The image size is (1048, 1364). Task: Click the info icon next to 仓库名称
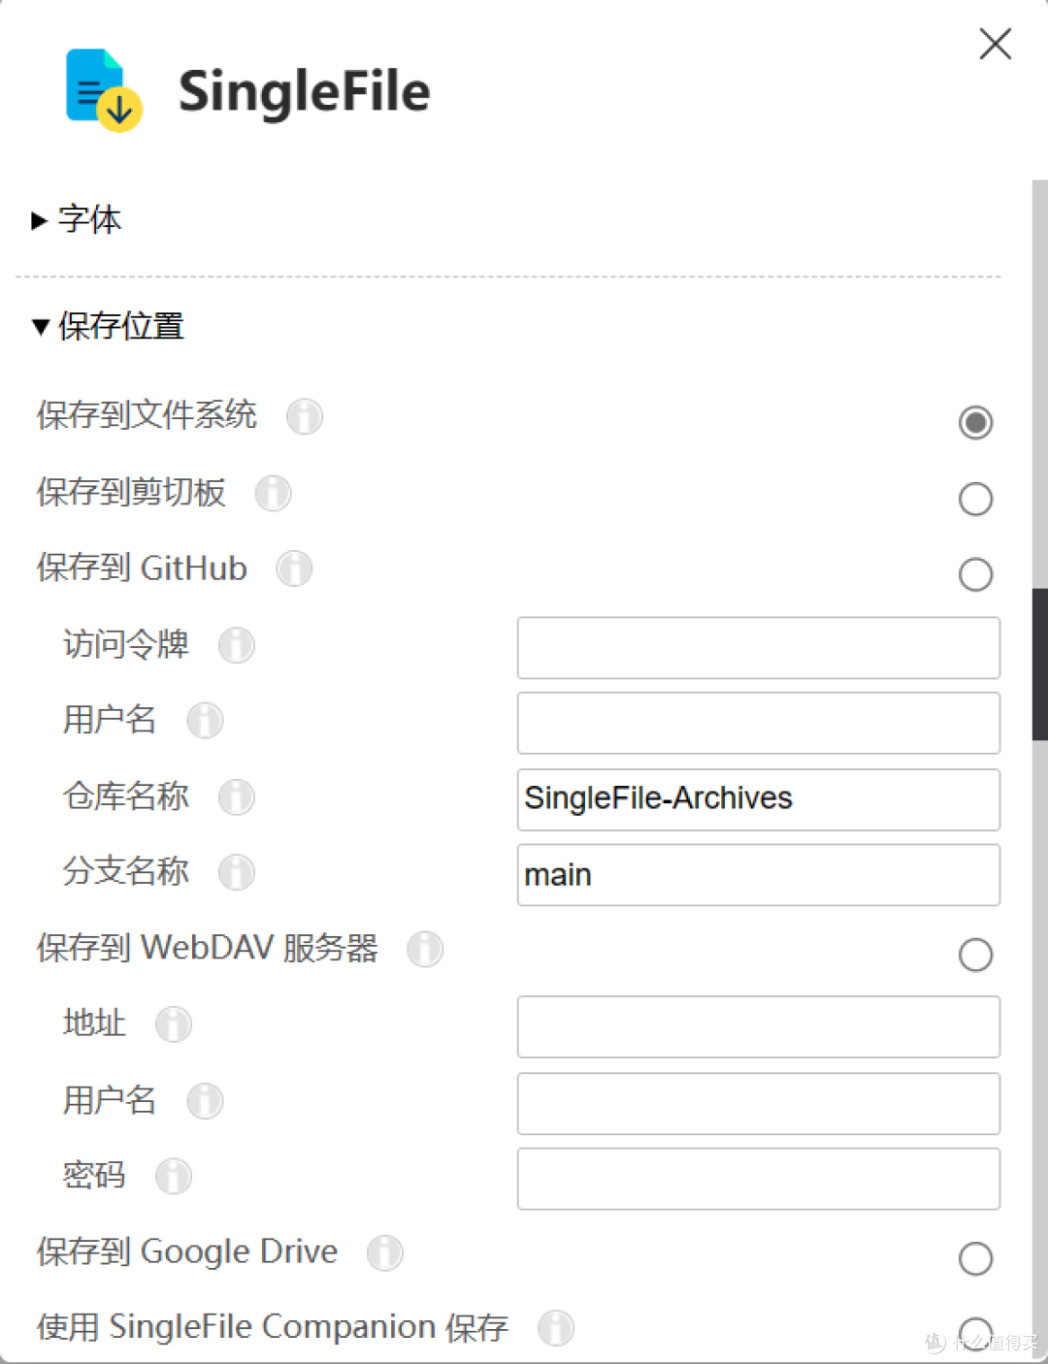coord(237,796)
